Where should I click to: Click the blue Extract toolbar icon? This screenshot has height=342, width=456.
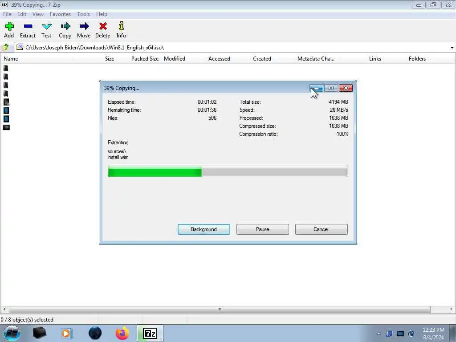[x=28, y=26]
